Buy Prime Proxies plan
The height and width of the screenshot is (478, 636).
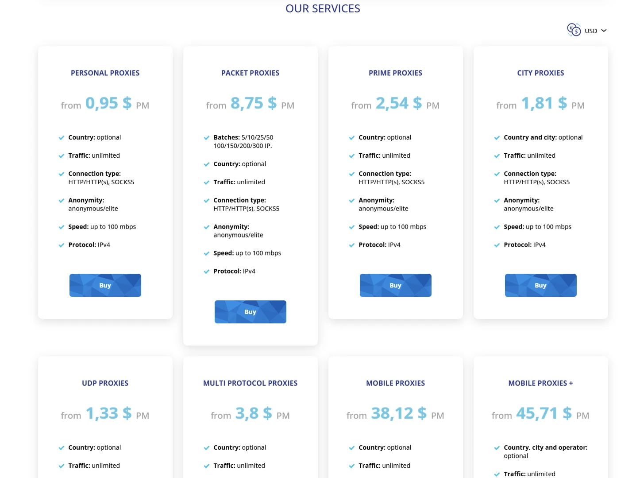pos(395,285)
